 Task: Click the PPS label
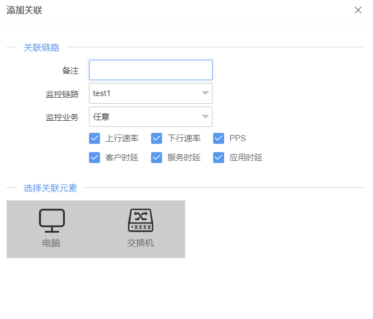238,138
